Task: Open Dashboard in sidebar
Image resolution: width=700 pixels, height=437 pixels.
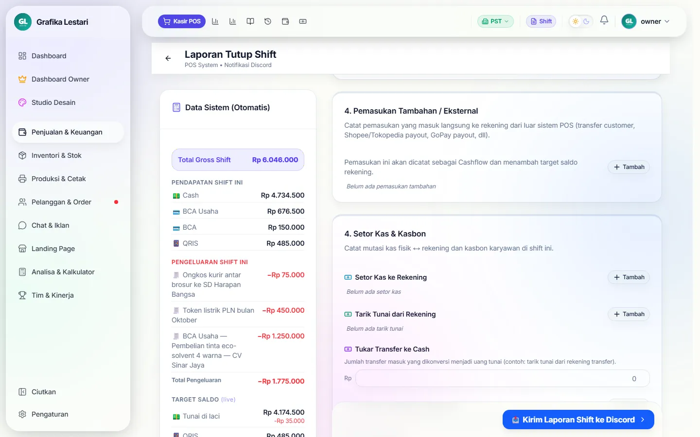Action: coord(68,56)
